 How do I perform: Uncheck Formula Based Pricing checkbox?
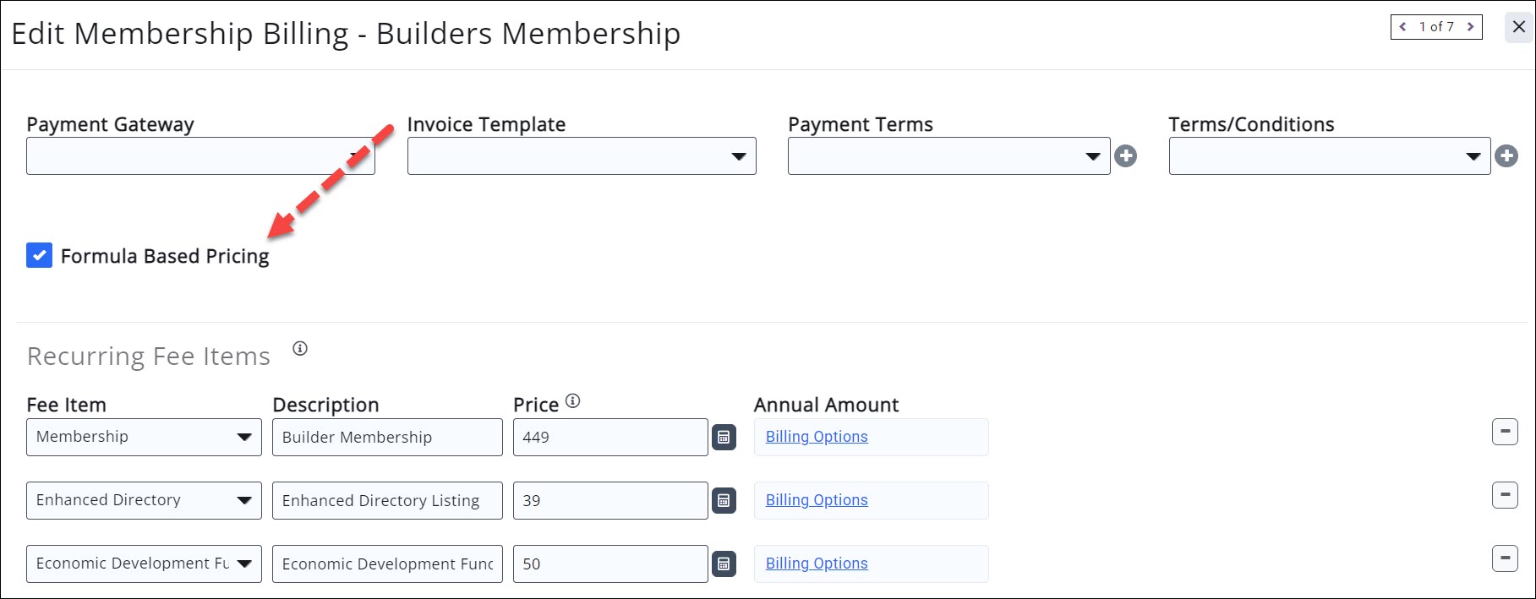tap(39, 255)
